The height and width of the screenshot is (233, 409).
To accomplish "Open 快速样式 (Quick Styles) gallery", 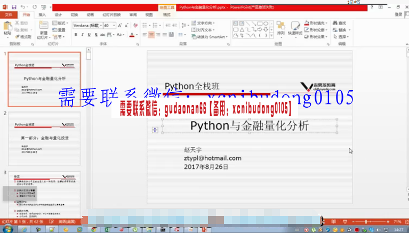I will [295, 28].
